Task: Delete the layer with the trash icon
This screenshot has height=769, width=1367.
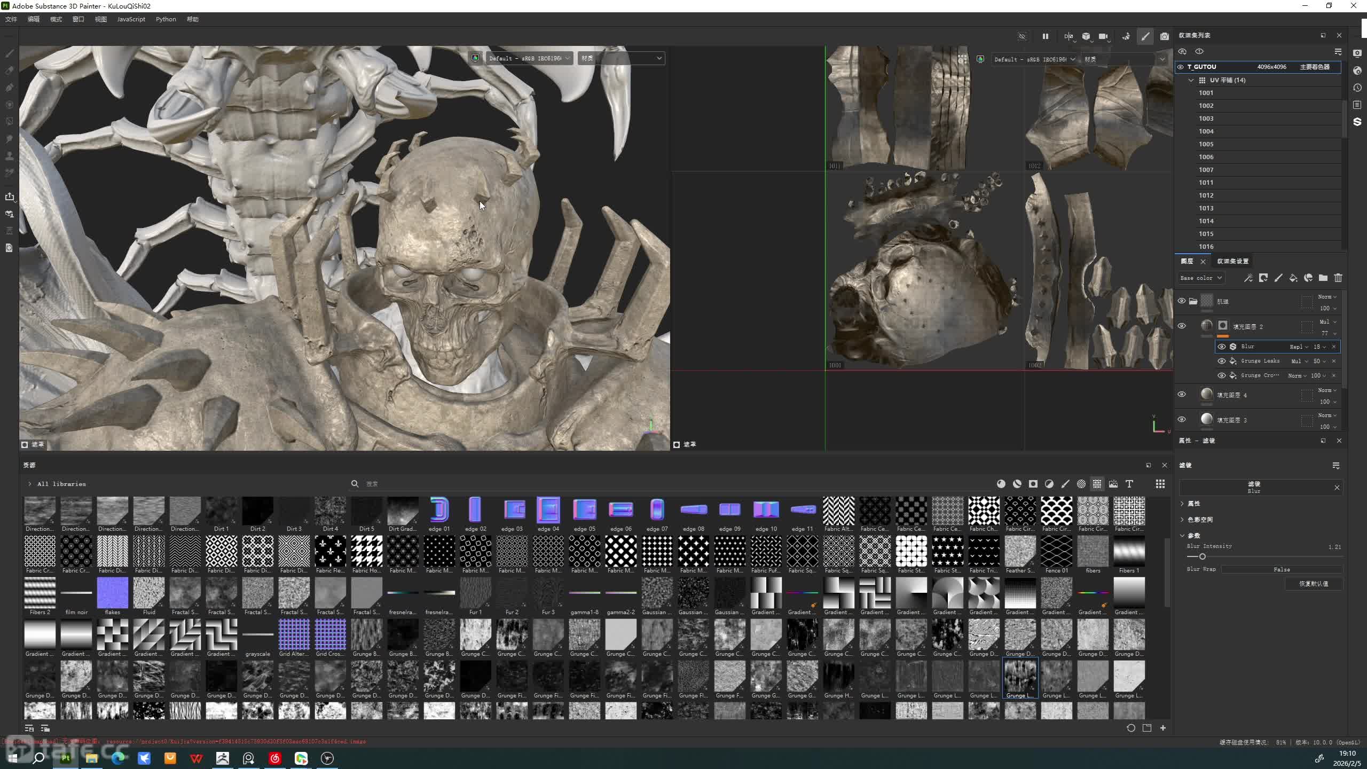Action: coord(1338,278)
